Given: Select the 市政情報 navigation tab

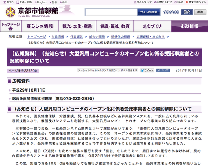Looking at the screenshot, I should tap(189, 26).
